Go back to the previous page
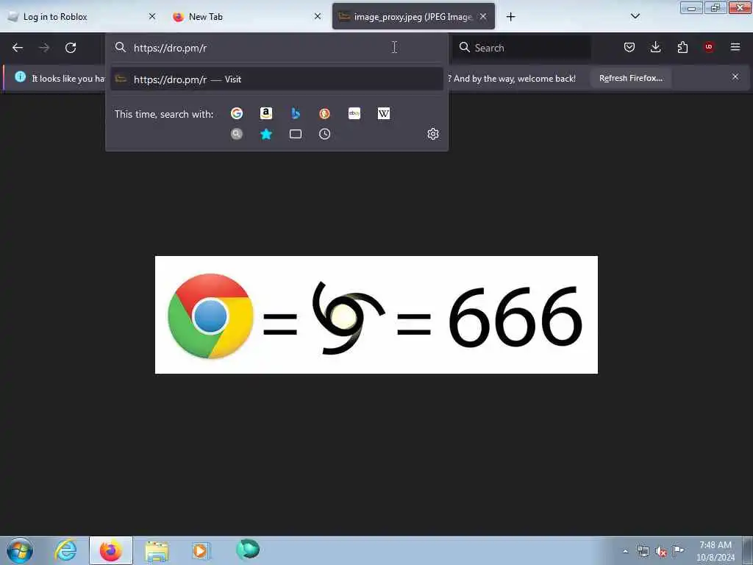Image resolution: width=753 pixels, height=565 pixels. click(18, 48)
